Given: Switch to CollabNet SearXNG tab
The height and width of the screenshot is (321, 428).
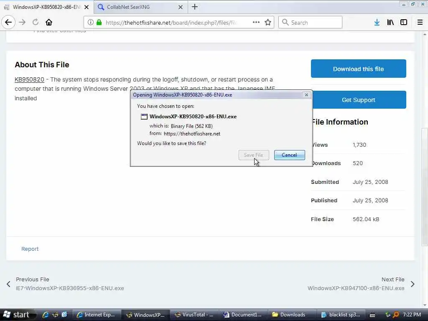Looking at the screenshot, I should tap(141, 7).
